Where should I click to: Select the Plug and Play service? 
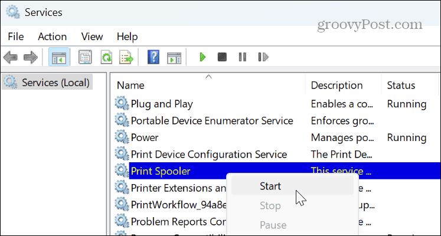click(162, 104)
